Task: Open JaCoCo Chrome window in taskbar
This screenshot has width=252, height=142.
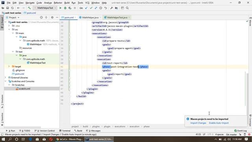Action: pos(69,139)
